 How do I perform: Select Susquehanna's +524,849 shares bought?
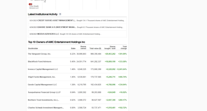[x=112, y=92]
